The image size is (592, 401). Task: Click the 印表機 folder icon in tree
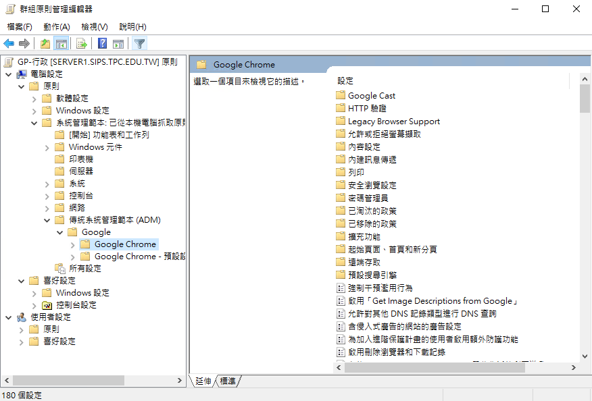59,159
